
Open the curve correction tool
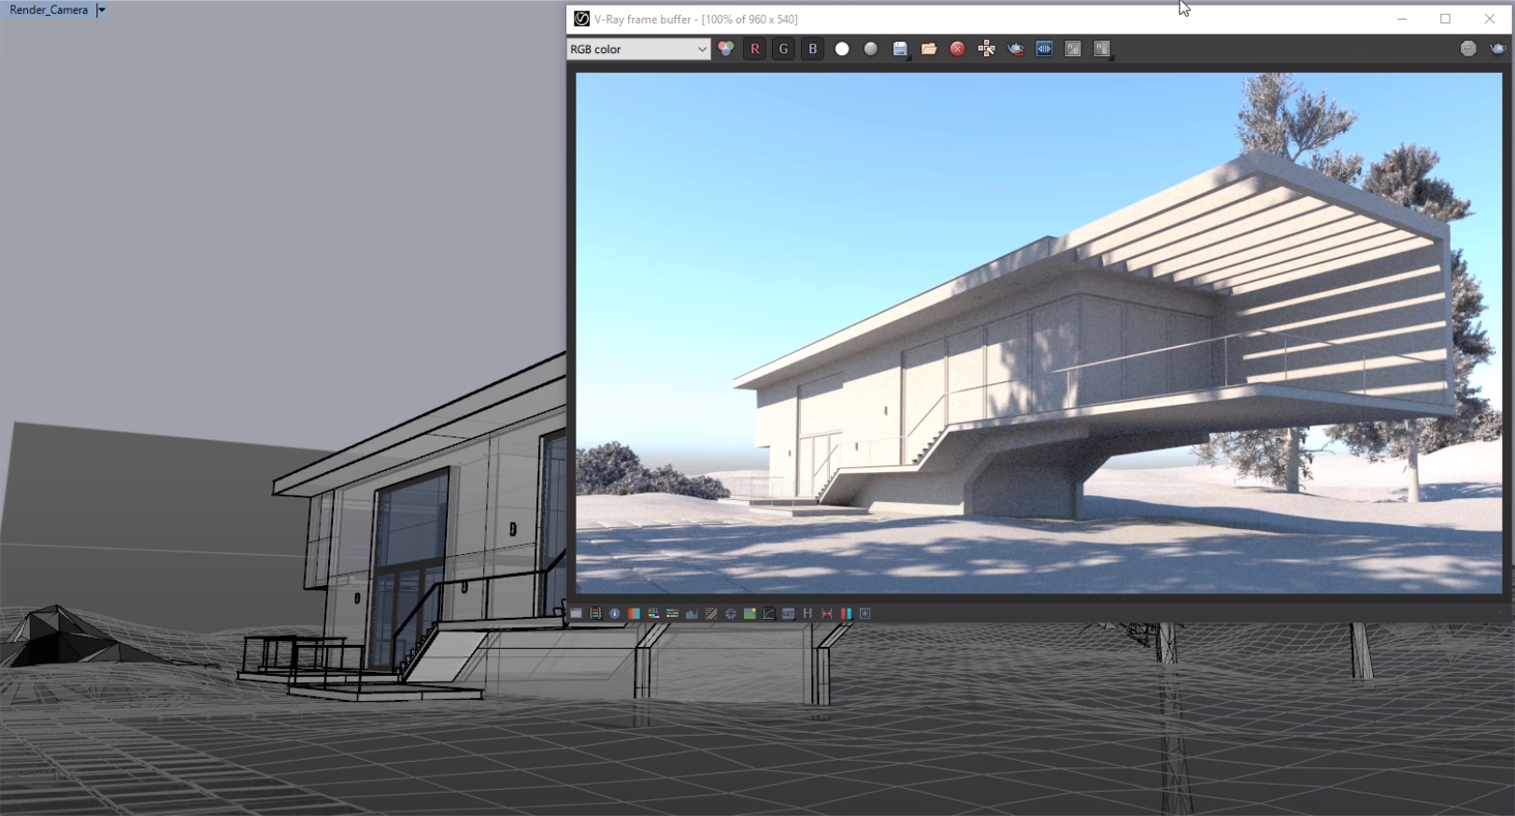[769, 614]
